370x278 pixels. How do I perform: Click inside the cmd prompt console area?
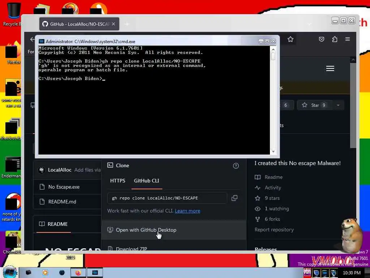154,100
